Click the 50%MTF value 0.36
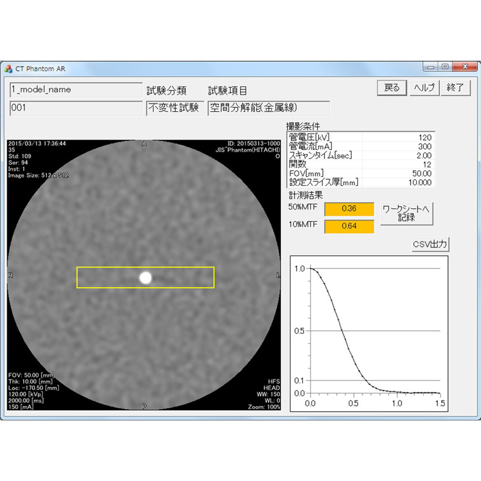Viewport: 481px width, 481px height. pos(349,209)
